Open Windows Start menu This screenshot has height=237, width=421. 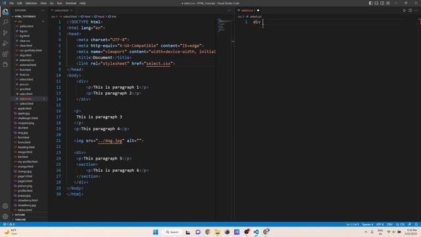point(155,232)
